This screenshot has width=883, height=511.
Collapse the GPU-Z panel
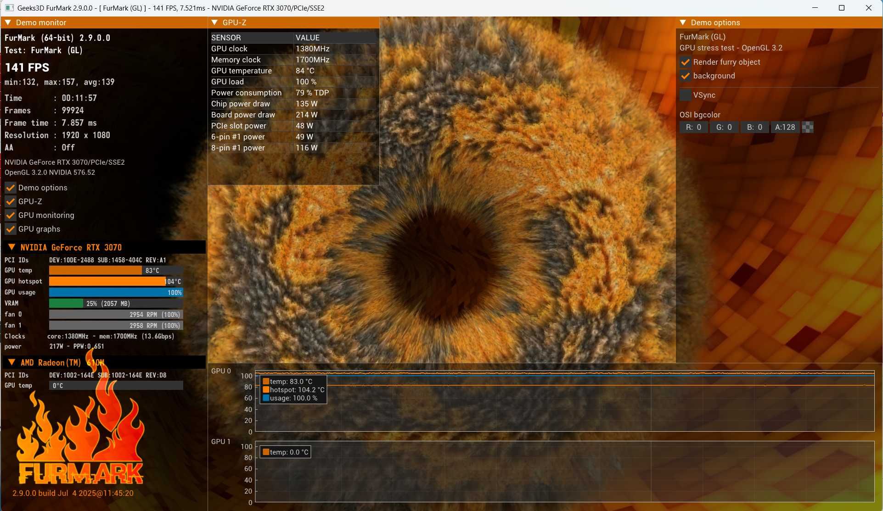pos(214,22)
